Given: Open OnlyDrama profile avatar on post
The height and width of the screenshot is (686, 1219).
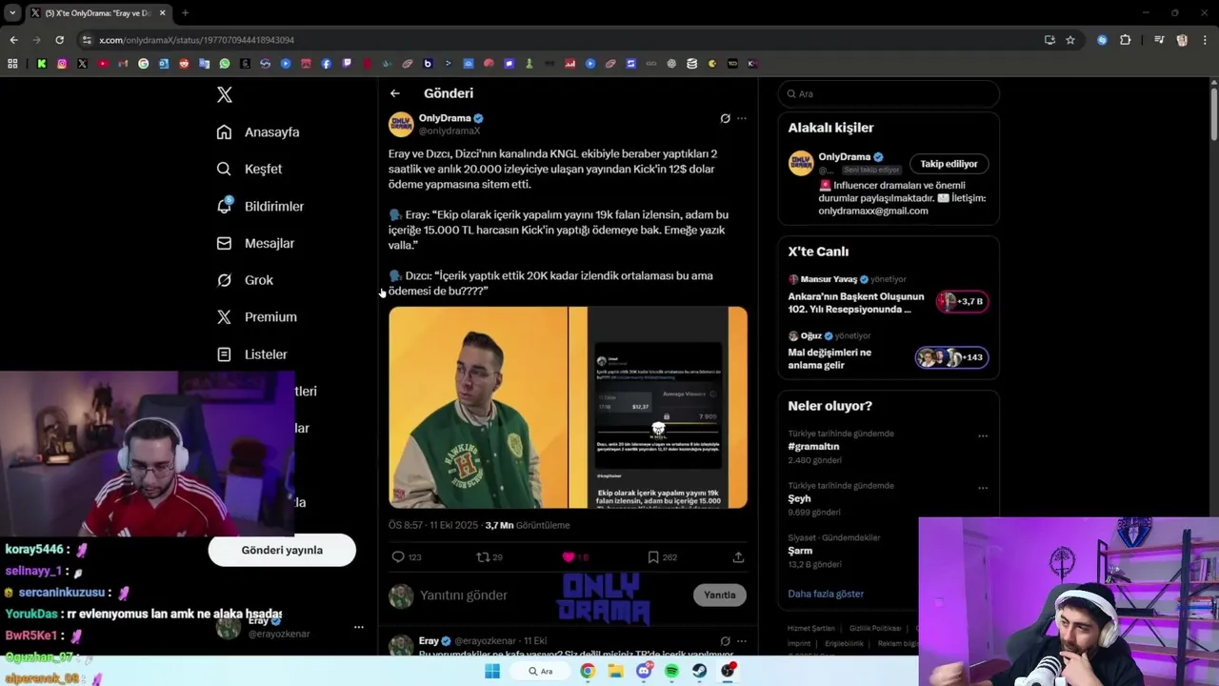Looking at the screenshot, I should 401,125.
